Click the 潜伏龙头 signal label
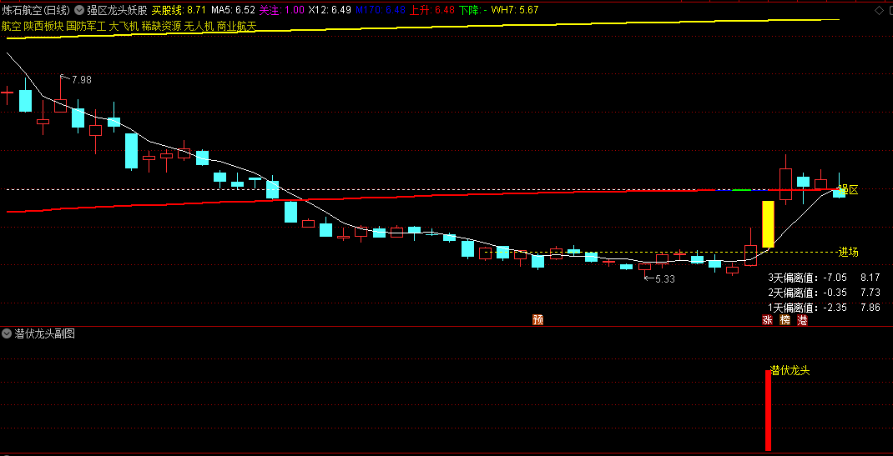 pos(790,371)
